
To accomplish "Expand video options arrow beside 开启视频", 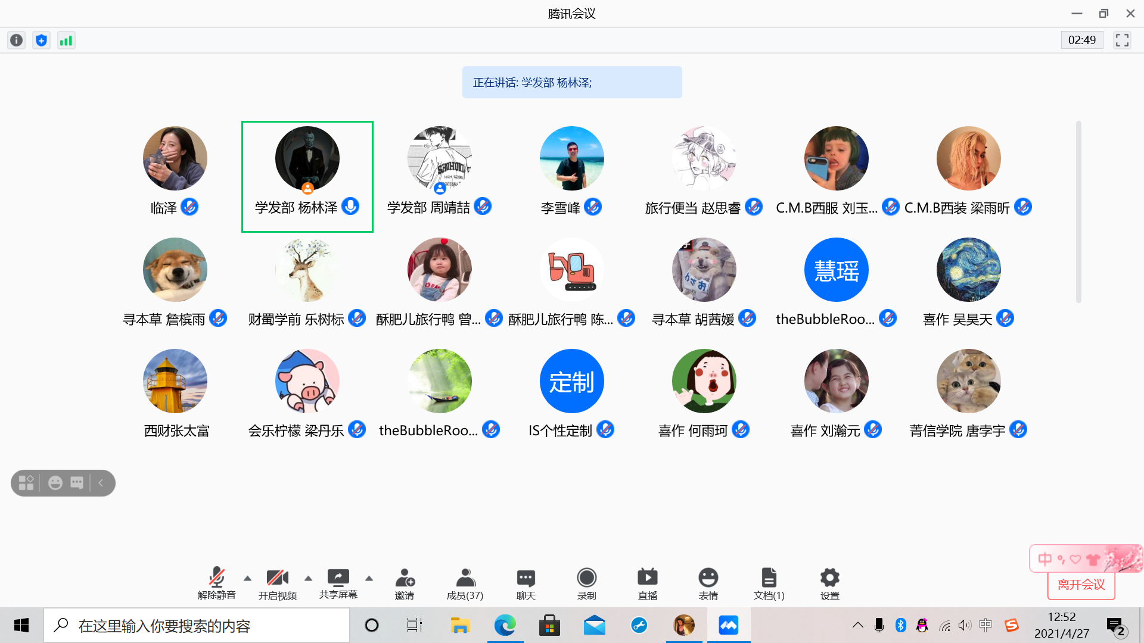I will pyautogui.click(x=308, y=578).
